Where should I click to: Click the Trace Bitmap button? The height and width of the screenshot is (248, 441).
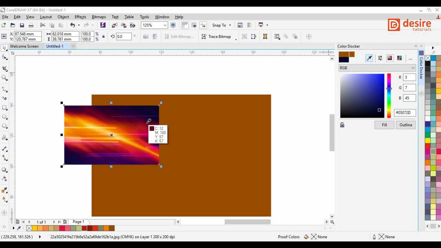click(x=216, y=37)
